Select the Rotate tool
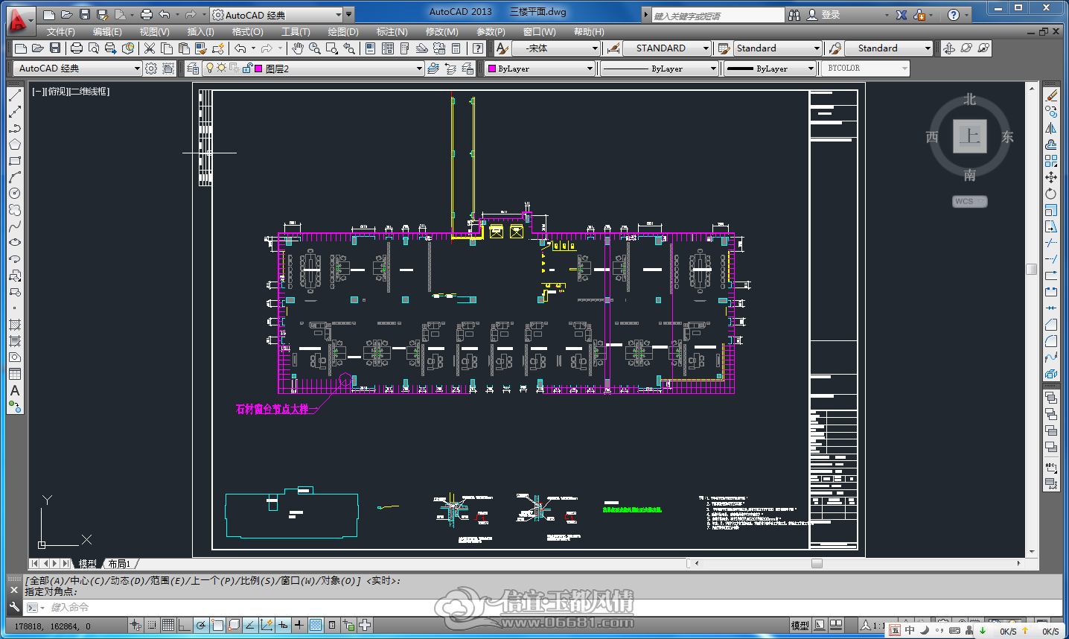Screen dimensions: 1069x639 [x=1051, y=194]
